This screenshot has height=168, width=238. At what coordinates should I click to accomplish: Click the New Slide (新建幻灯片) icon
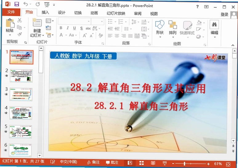[37, 23]
